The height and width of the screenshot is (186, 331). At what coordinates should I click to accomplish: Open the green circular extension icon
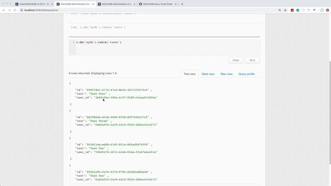tap(298, 10)
